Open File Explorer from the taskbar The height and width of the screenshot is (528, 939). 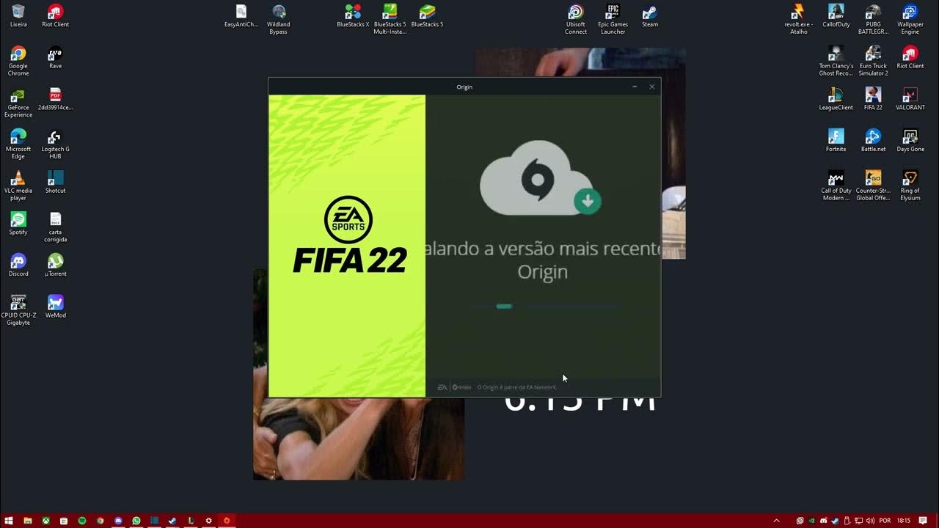pos(27,521)
